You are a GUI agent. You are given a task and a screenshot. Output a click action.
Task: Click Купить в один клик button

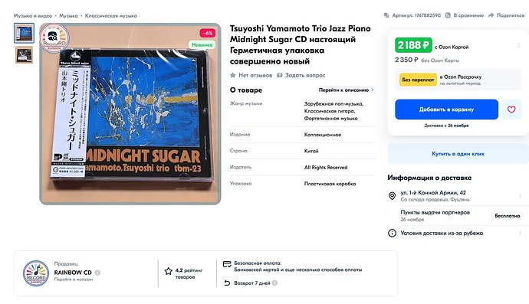point(458,154)
